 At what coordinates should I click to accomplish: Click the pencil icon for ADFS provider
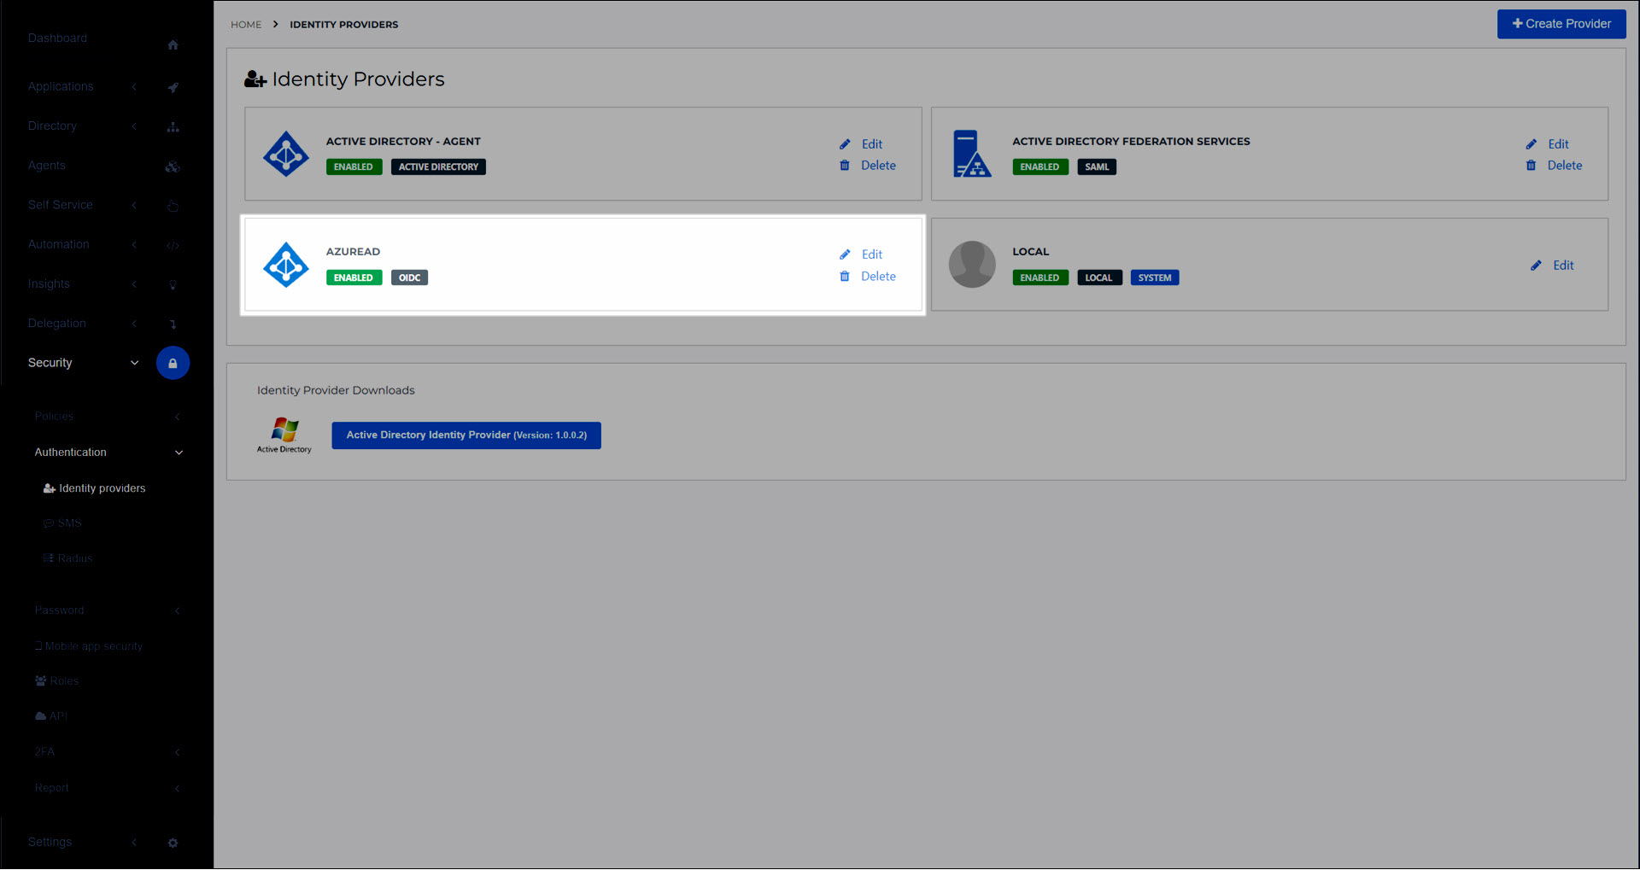coord(1532,144)
